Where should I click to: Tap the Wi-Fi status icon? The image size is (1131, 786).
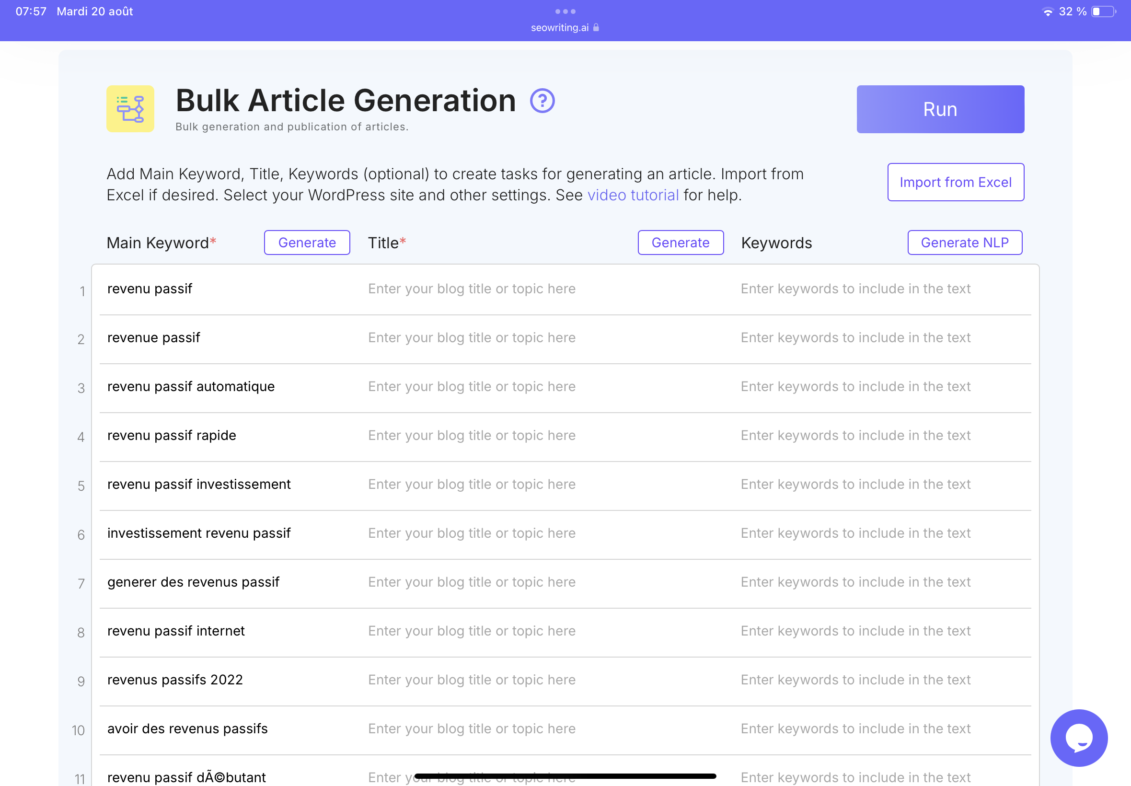[1048, 12]
